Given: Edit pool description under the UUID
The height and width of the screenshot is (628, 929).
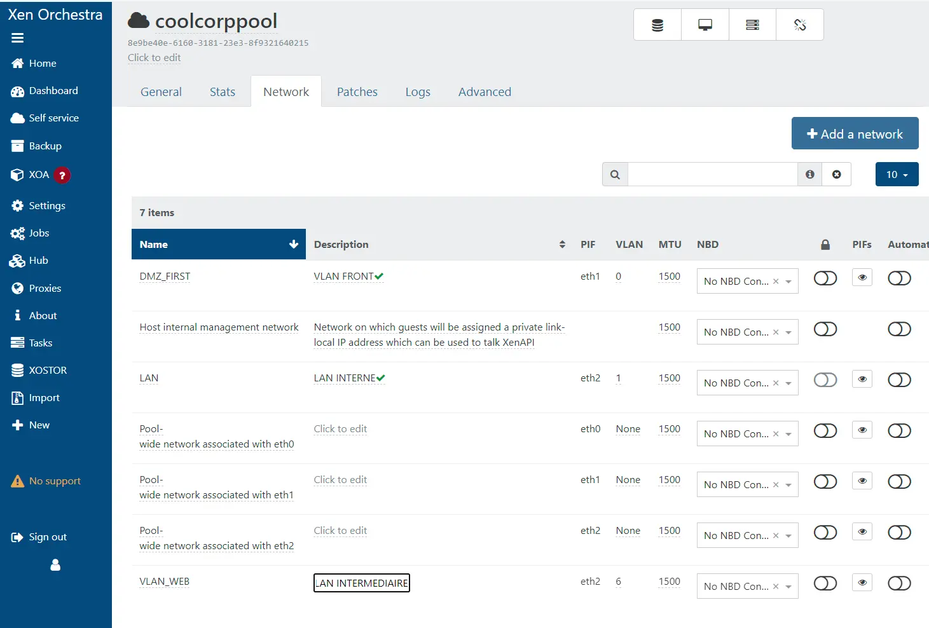Looking at the screenshot, I should pos(154,58).
